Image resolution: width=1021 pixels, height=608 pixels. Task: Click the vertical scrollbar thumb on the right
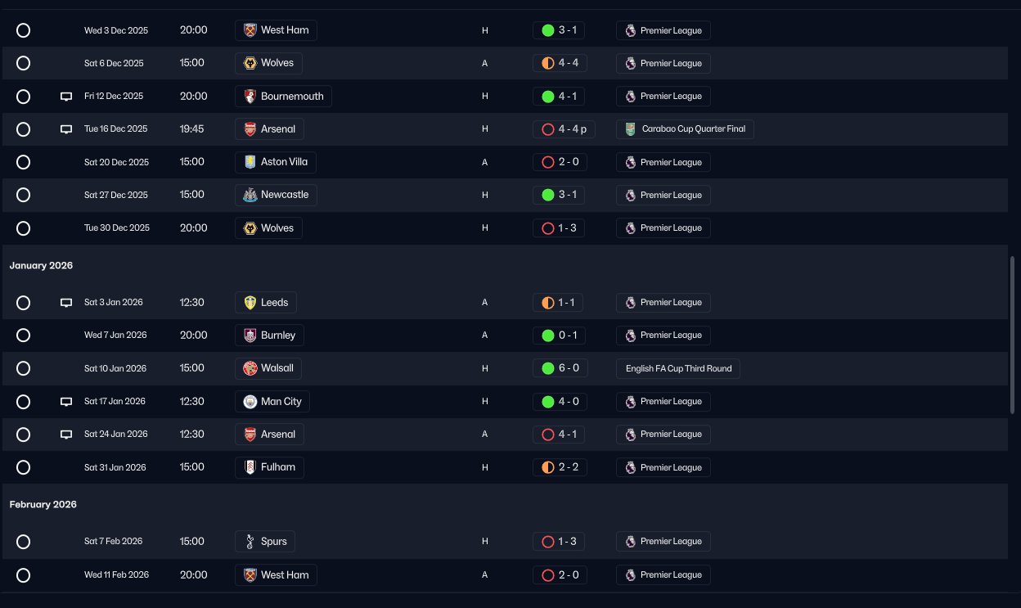coord(1013,336)
